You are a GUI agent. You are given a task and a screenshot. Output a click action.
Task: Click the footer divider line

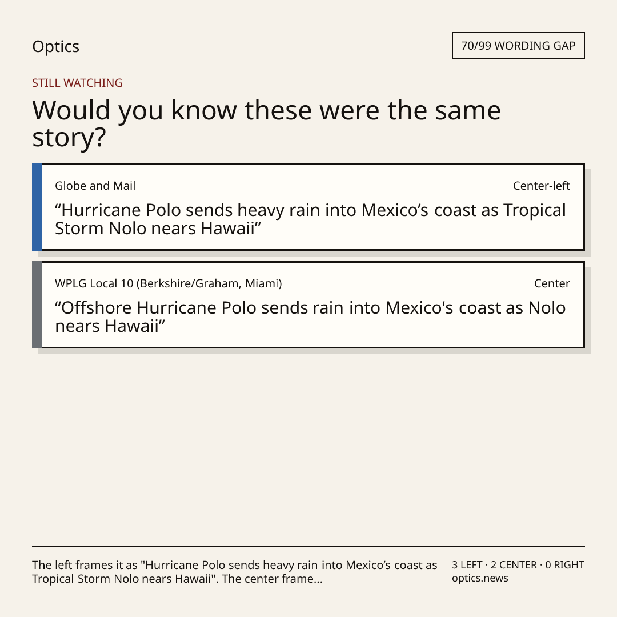point(308,546)
